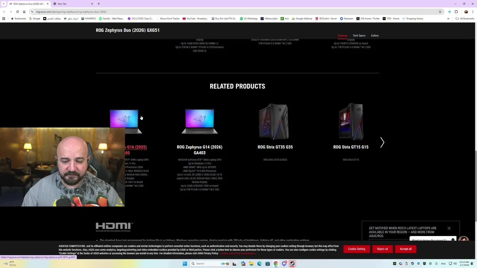
Task: Go back to the previous page
Action: (4, 12)
